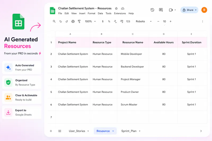Image resolution: width=212 pixels, height=141 pixels.
Task: Select column C header
Action: tap(133, 34)
